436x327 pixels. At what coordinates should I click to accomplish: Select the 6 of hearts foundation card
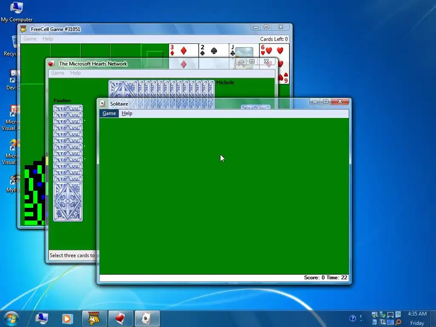(274, 51)
